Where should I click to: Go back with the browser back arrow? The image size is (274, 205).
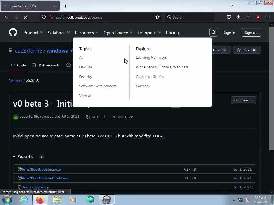point(6,17)
